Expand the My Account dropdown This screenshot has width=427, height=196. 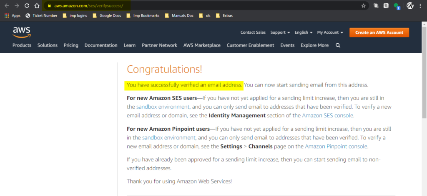[330, 32]
